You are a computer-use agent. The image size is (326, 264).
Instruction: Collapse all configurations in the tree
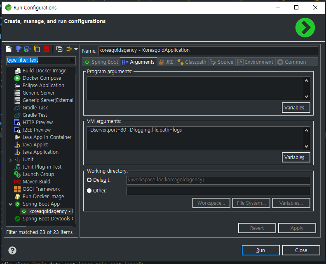coord(59,49)
